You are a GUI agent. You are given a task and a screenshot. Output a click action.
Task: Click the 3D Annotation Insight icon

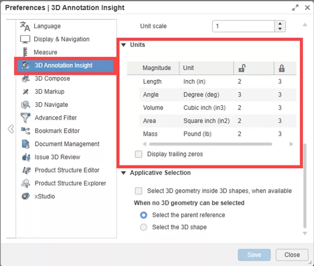click(x=26, y=65)
